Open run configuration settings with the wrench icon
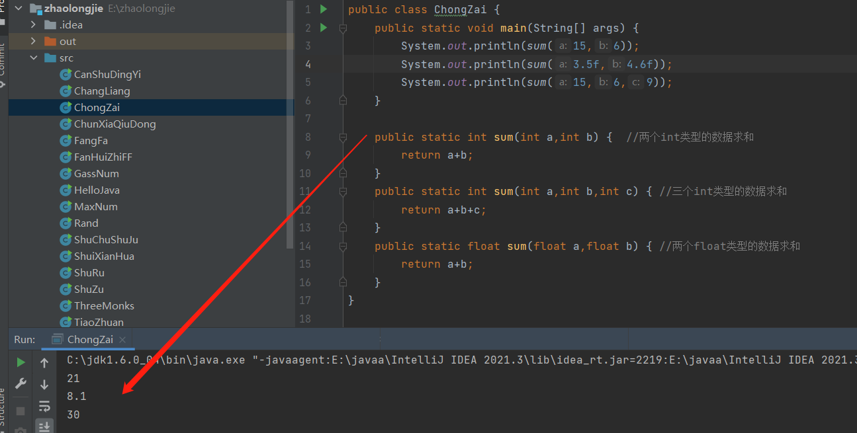This screenshot has height=433, width=857. click(21, 383)
